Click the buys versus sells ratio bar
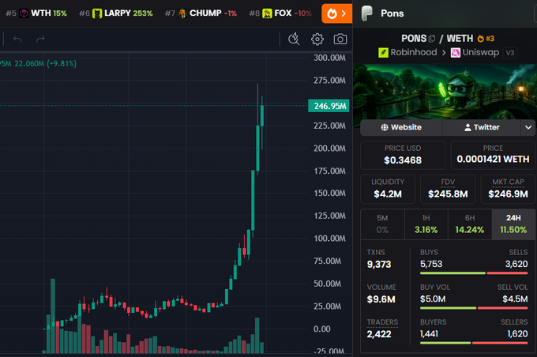This screenshot has height=357, width=537. pyautogui.click(x=474, y=273)
